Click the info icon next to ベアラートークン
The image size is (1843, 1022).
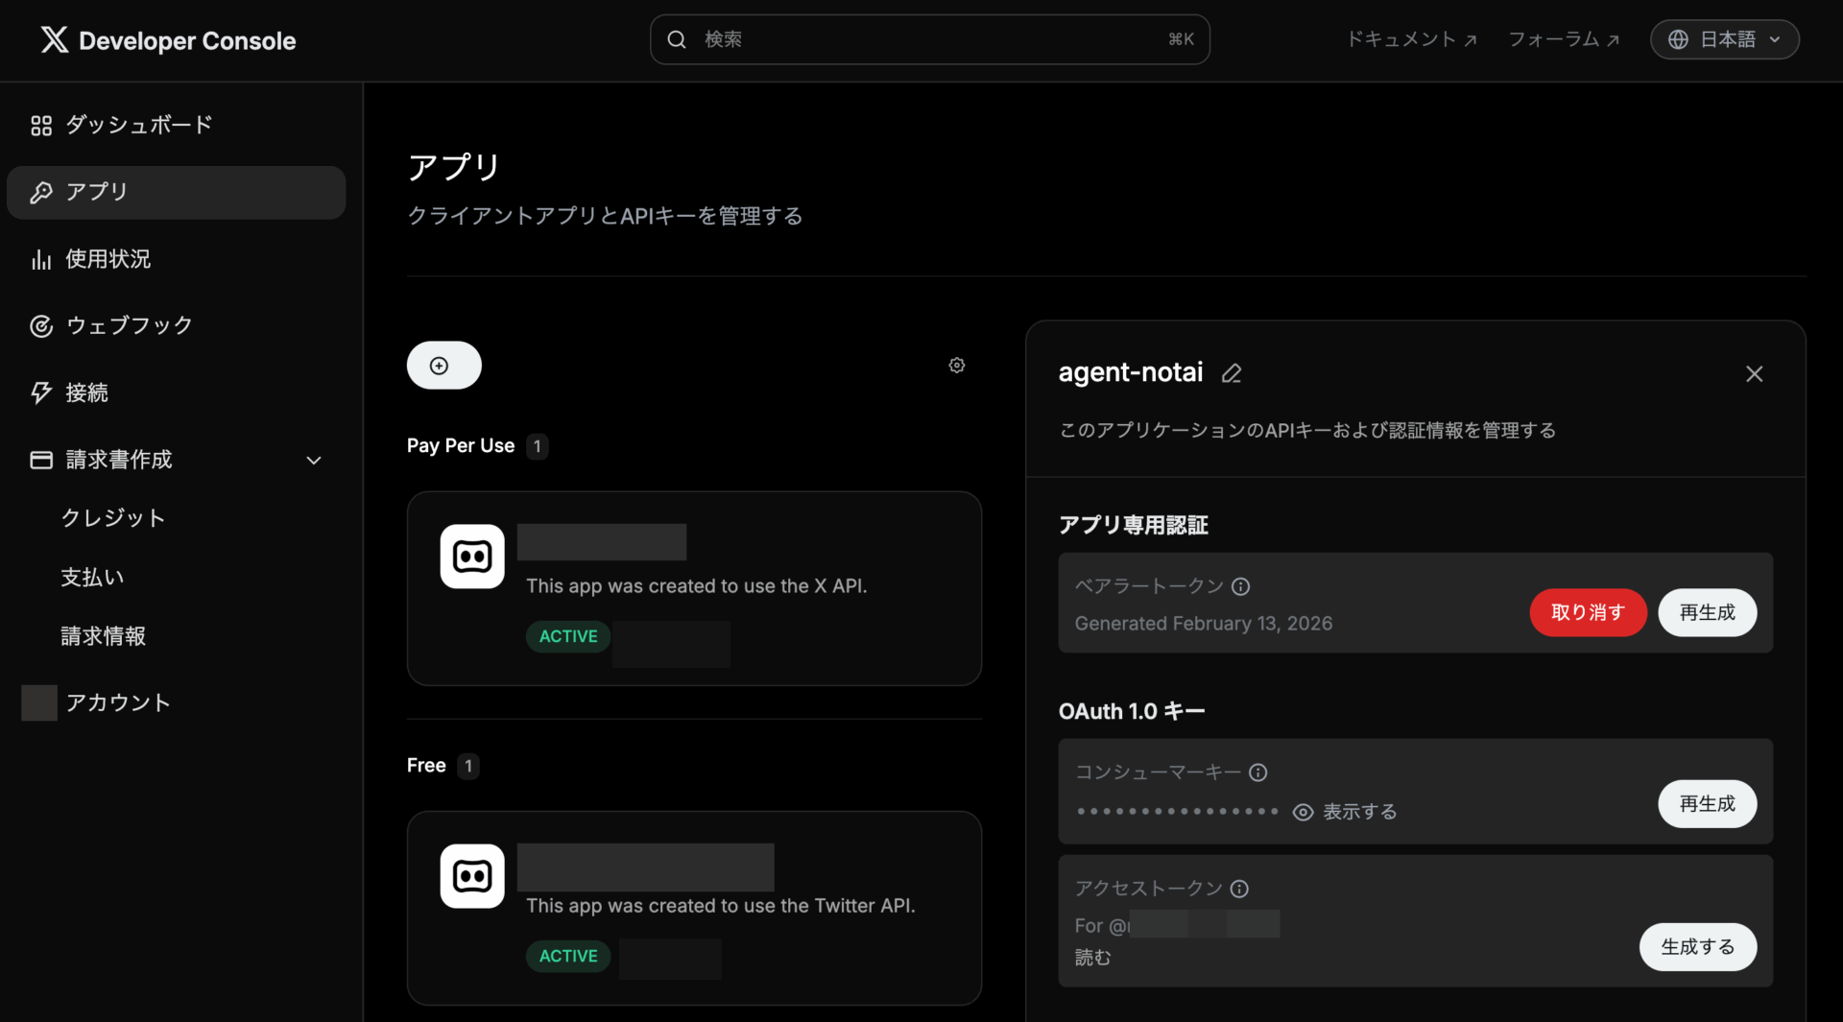[1240, 586]
